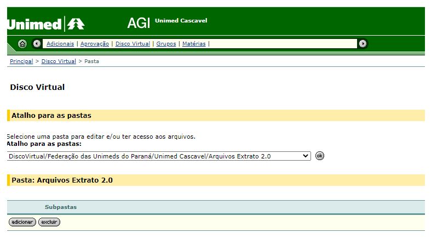The image size is (437, 244).
Task: Open the folder shortcut dropdown
Action: pyautogui.click(x=159, y=156)
